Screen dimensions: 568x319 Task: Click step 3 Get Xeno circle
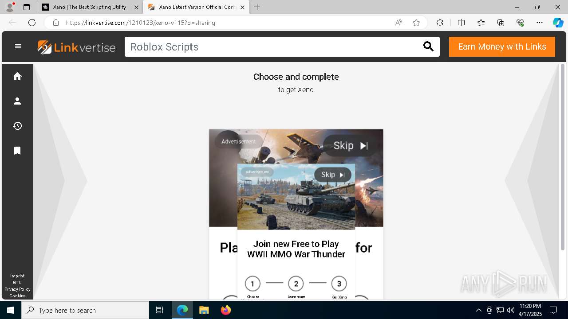tap(339, 284)
